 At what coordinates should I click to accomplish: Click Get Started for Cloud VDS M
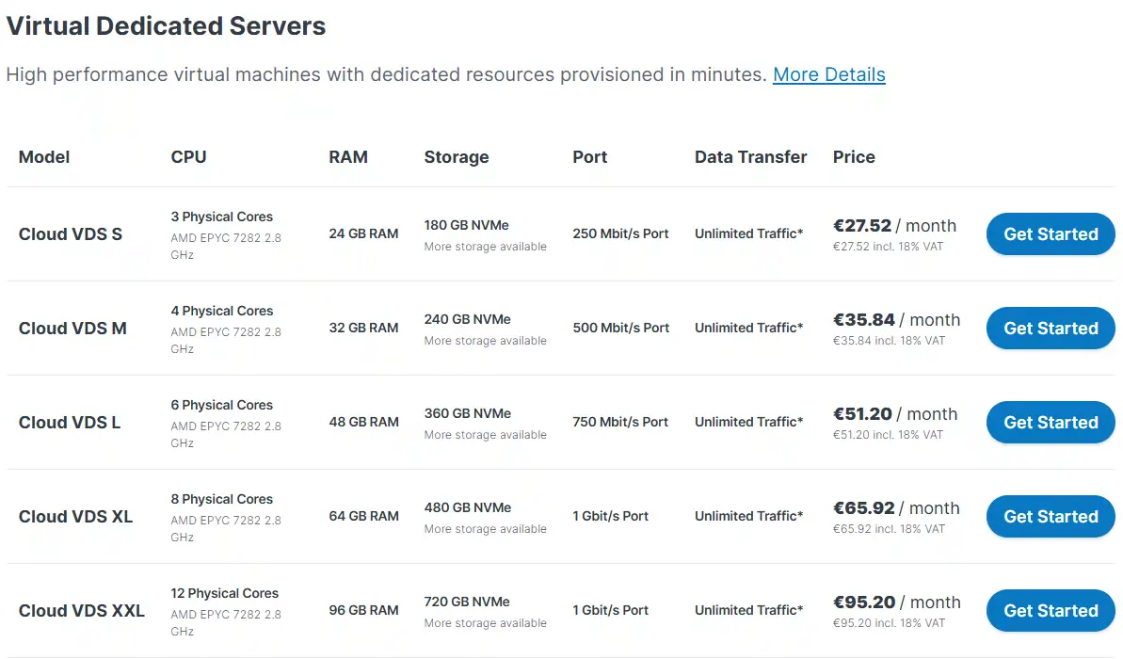point(1051,328)
